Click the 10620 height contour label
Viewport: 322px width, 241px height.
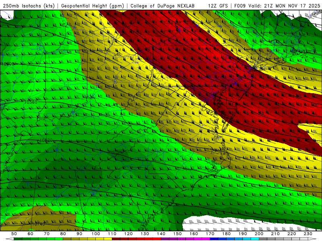pos(46,140)
